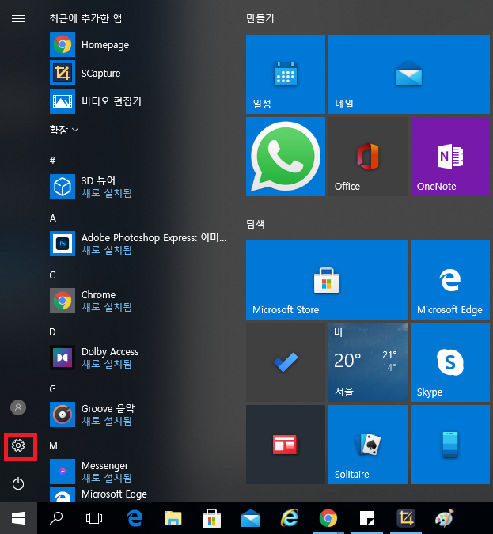Launch Homepage Chrome shortcut
Screen dimensions: 493x534
[89, 44]
